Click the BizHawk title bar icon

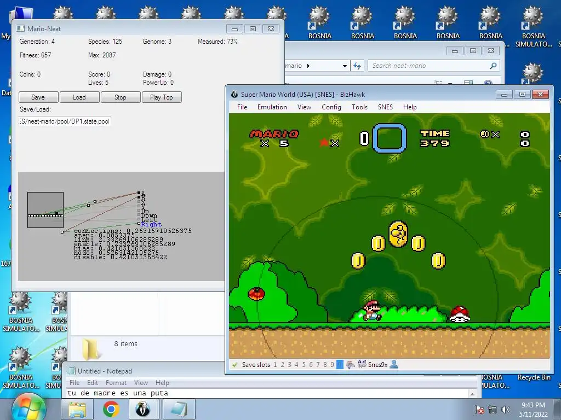234,94
